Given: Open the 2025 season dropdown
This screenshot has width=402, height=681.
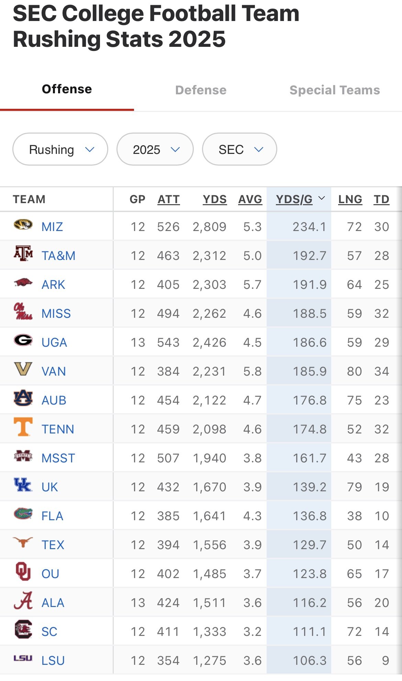Looking at the screenshot, I should coord(155,149).
